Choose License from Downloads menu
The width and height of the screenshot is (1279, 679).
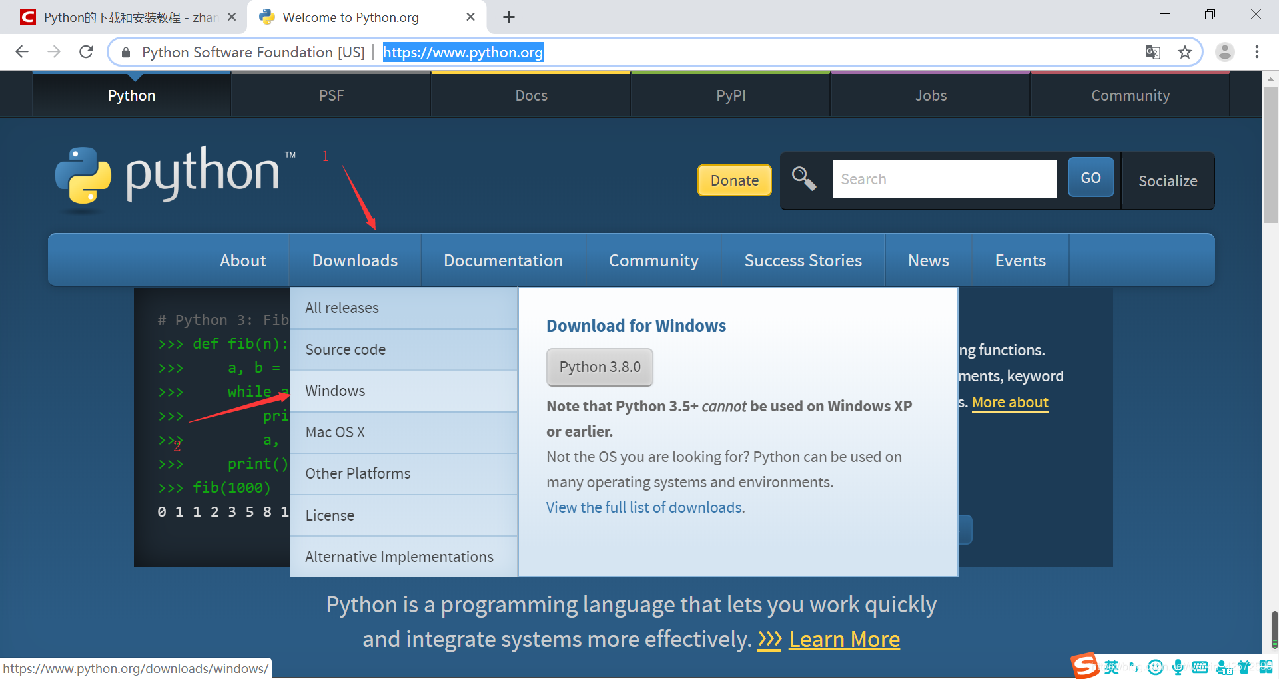click(404, 515)
